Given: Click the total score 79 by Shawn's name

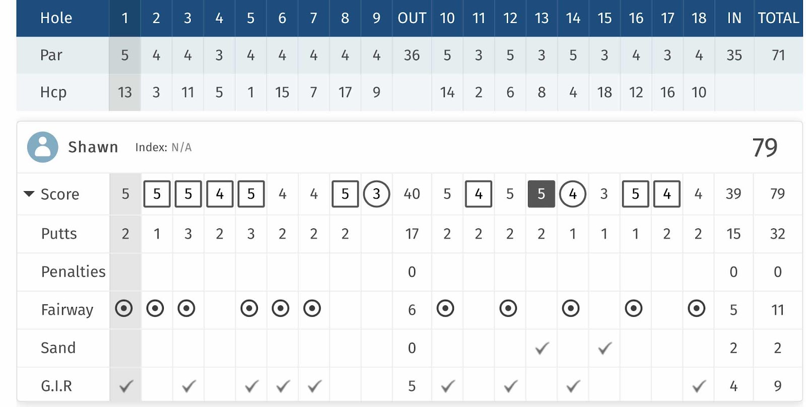Looking at the screenshot, I should [765, 147].
